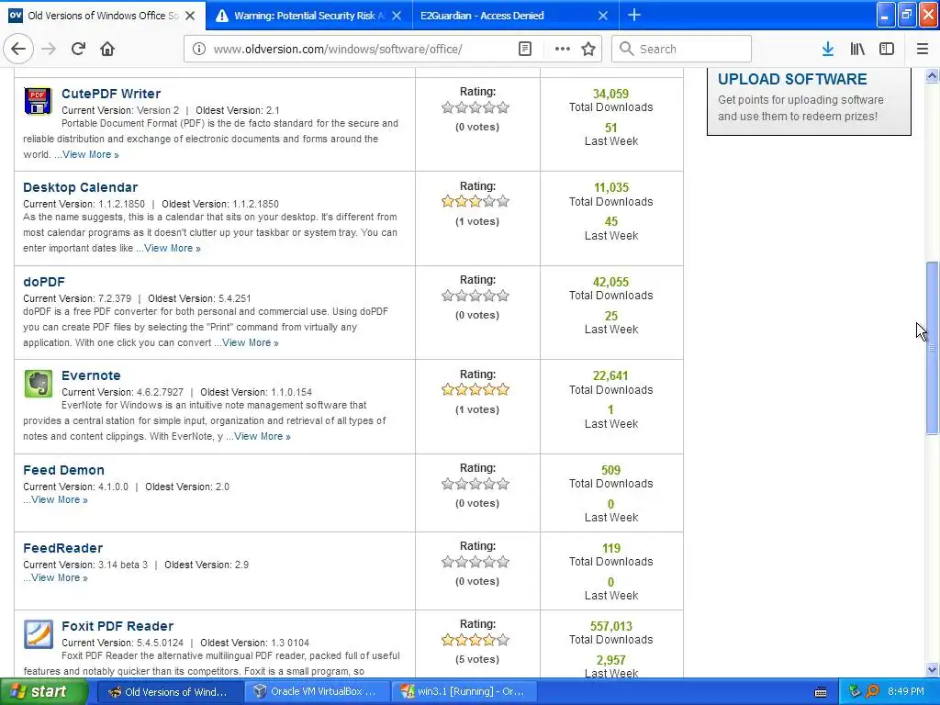Click the UPLOAD SOFTWARE heading
The height and width of the screenshot is (705, 940).
[x=792, y=79]
